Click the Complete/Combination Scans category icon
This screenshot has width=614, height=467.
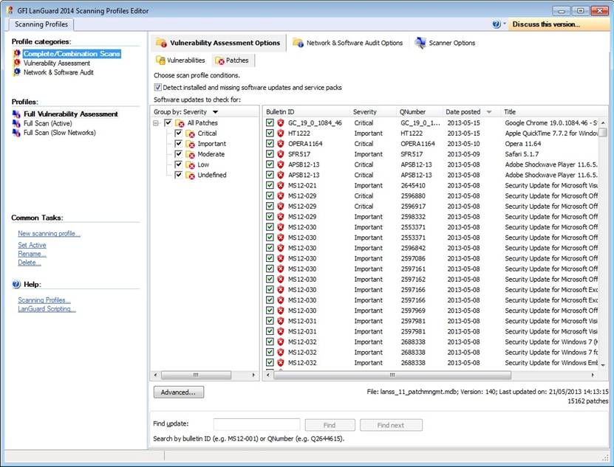coord(16,53)
